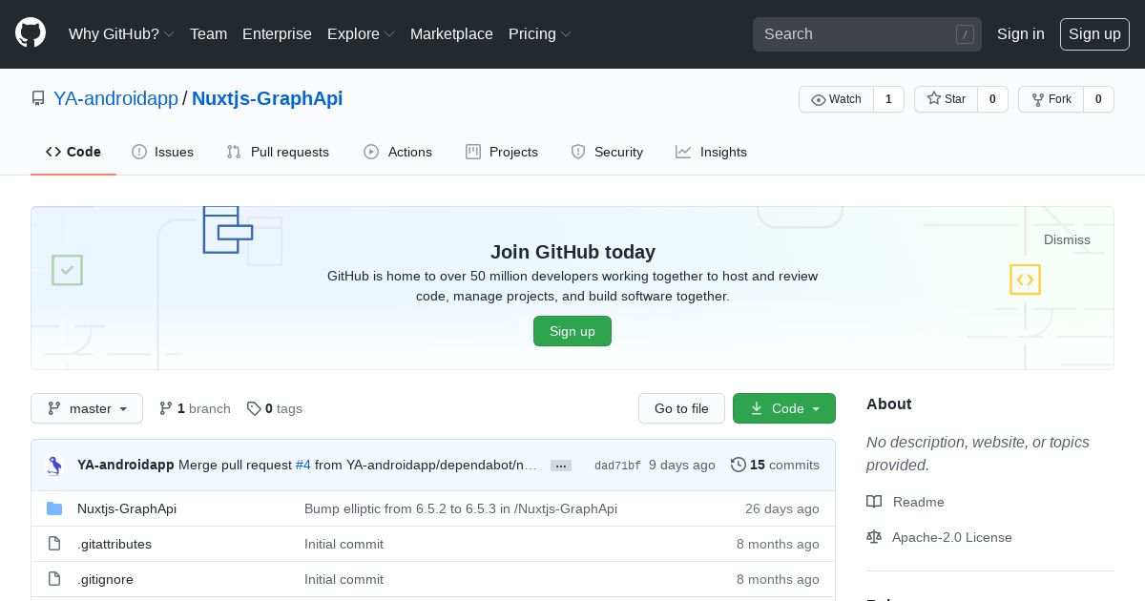
Task: Open the watchers count 1
Action: click(888, 99)
